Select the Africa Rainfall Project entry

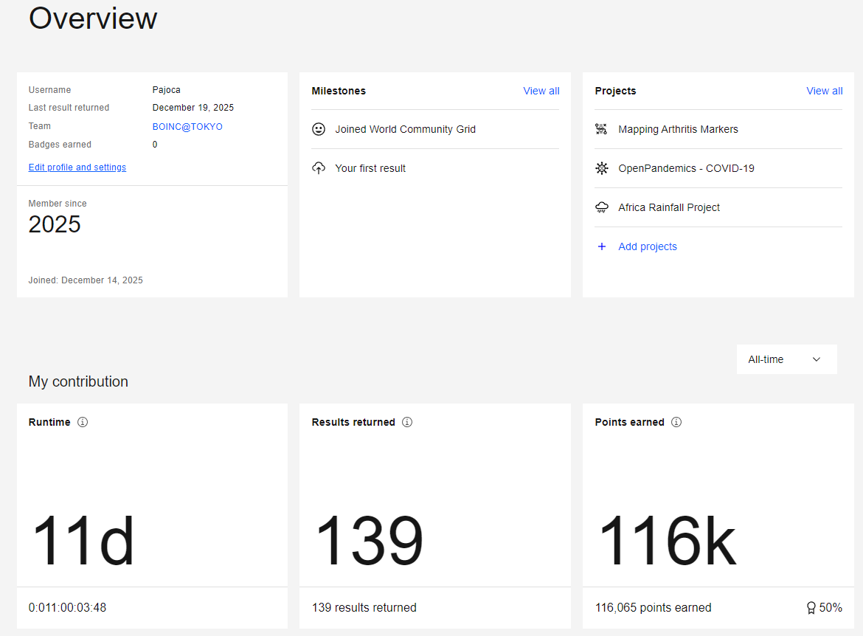point(669,207)
